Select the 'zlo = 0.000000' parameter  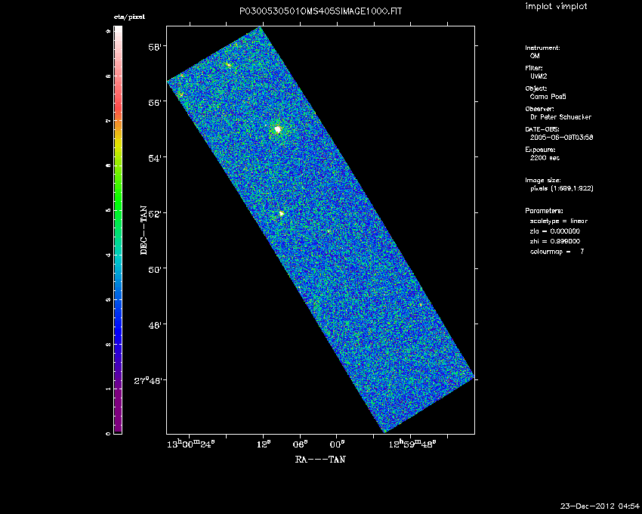pos(555,231)
